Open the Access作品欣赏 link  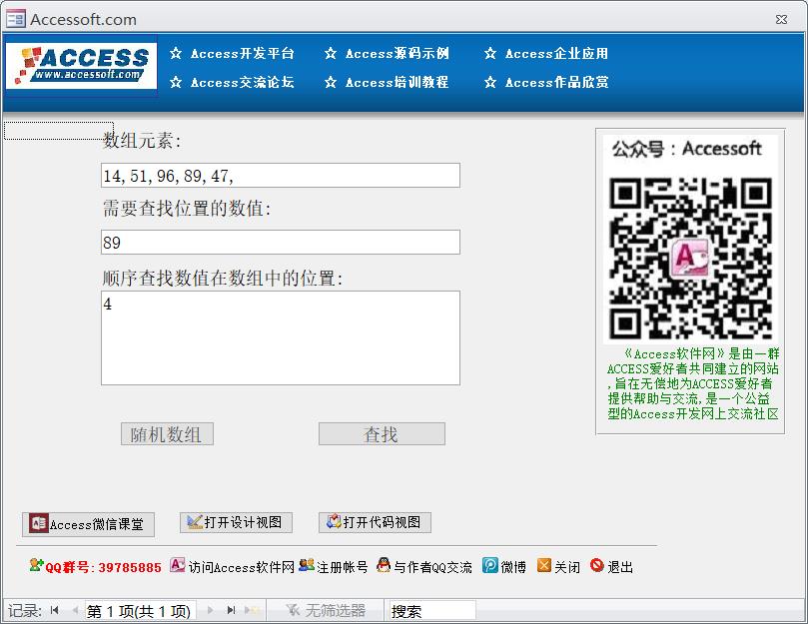tap(556, 83)
